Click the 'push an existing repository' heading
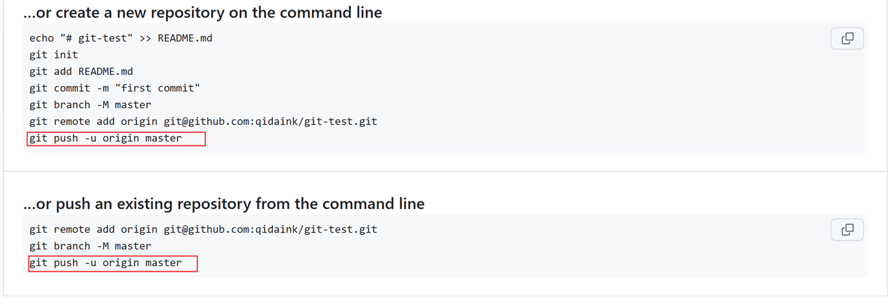 pos(223,203)
